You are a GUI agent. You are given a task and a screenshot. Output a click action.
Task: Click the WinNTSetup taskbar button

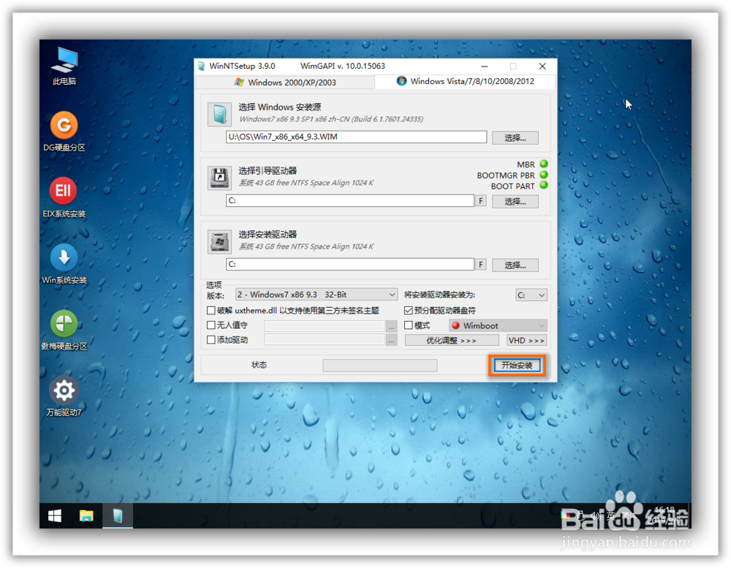(118, 516)
